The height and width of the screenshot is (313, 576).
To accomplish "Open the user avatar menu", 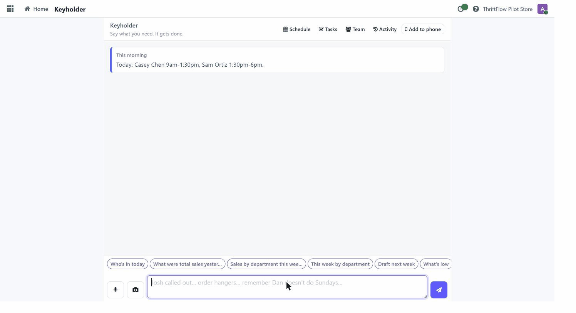I will point(543,9).
